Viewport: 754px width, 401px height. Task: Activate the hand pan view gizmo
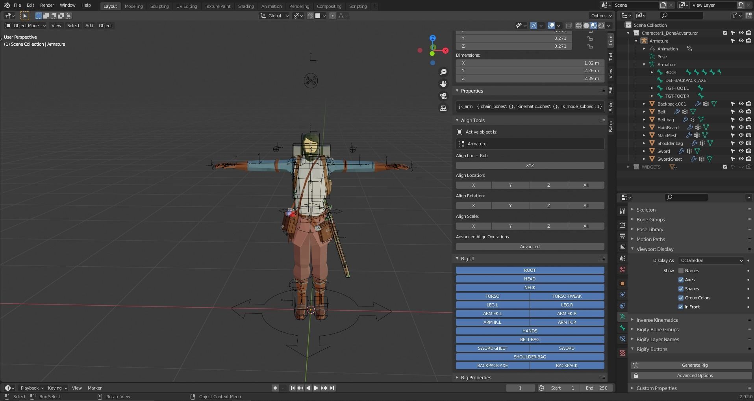[443, 84]
